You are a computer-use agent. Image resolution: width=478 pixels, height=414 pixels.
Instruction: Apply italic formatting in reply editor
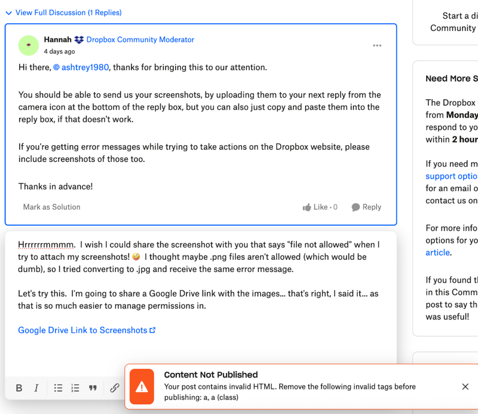pos(36,388)
